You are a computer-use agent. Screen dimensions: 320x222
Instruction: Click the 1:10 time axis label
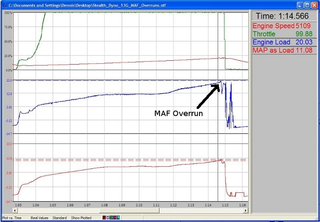coord(139,205)
